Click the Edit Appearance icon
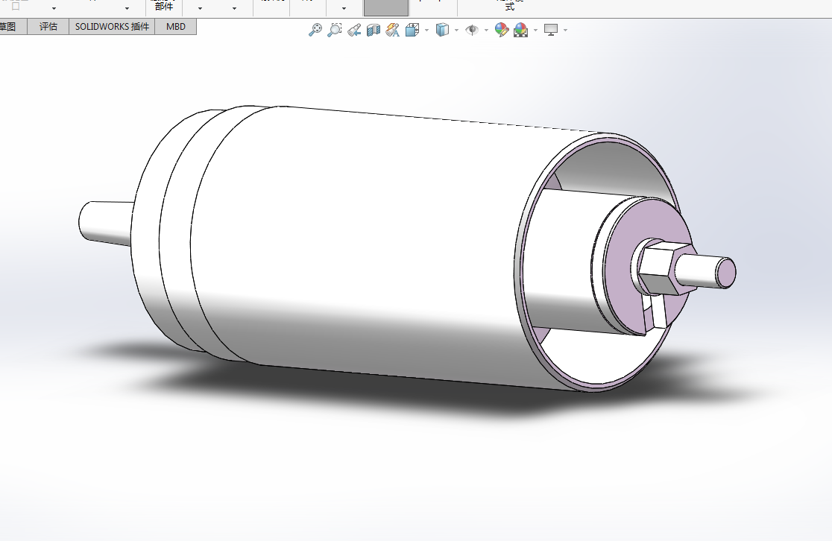Viewport: 832px width, 541px height. coord(502,30)
